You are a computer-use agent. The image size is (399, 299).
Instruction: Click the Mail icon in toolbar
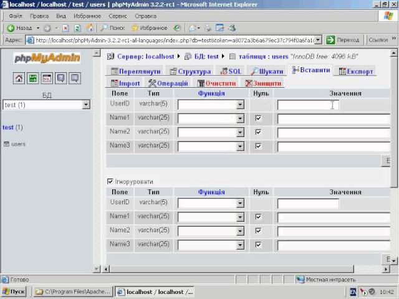[x=193, y=28]
